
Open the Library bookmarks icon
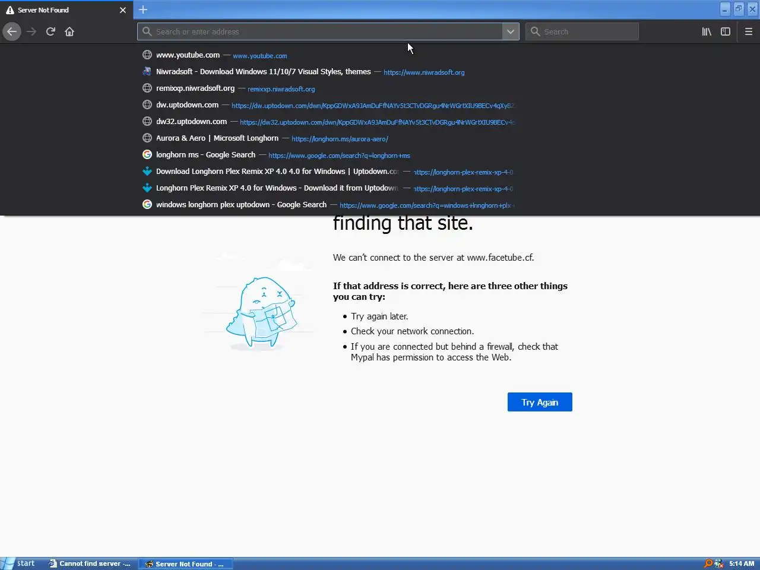tap(707, 31)
